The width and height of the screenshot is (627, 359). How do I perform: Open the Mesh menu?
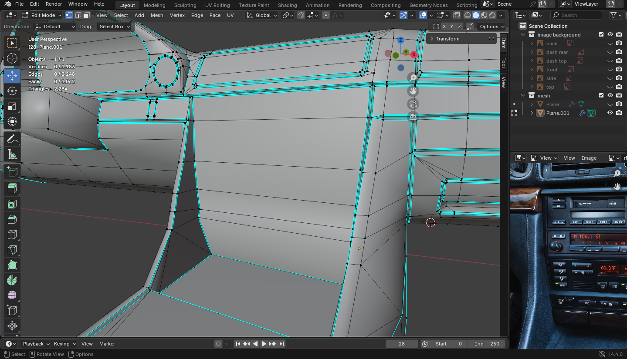coord(156,15)
